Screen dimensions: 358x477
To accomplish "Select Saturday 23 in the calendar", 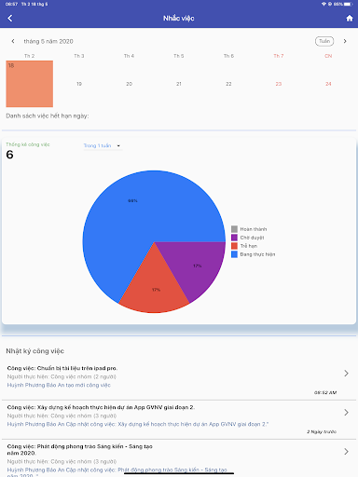I will (x=279, y=84).
